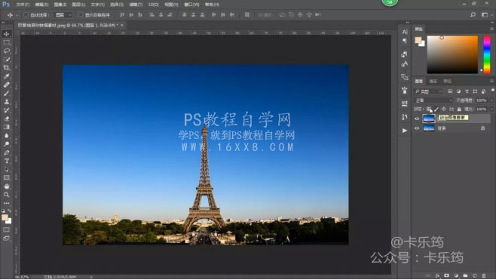Select the Blur tool droplet icon
The height and width of the screenshot is (280, 496).
click(x=6, y=136)
